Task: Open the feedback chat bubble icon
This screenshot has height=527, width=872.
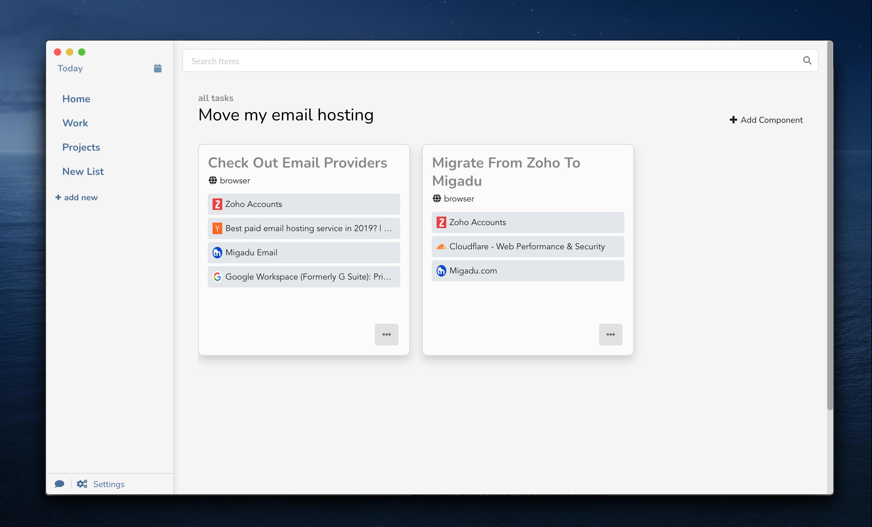Action: click(x=59, y=484)
